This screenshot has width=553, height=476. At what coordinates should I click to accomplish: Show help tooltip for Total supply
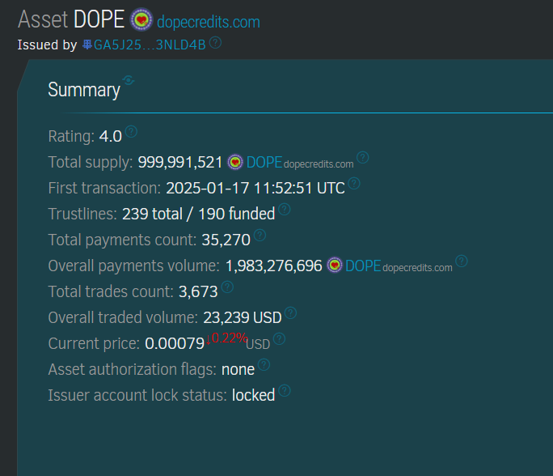(362, 158)
